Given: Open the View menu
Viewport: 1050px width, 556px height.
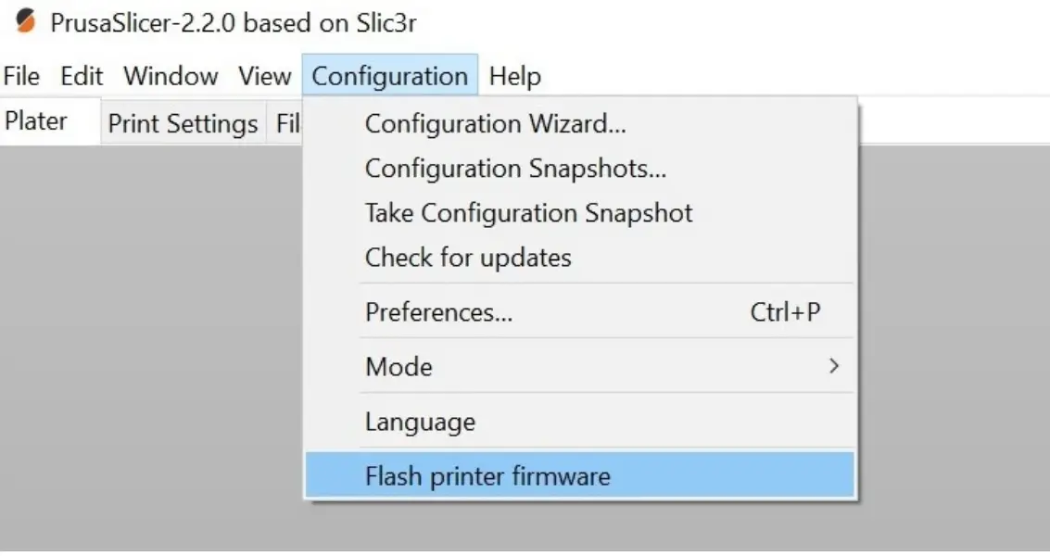Looking at the screenshot, I should click(264, 76).
